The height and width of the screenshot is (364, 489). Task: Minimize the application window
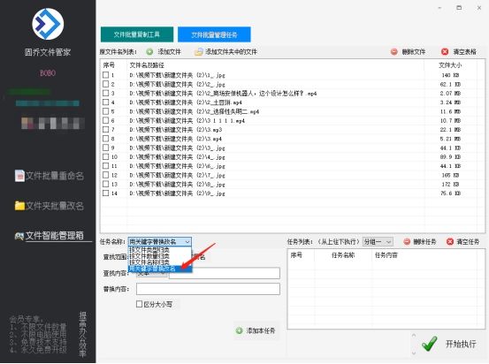(x=439, y=8)
